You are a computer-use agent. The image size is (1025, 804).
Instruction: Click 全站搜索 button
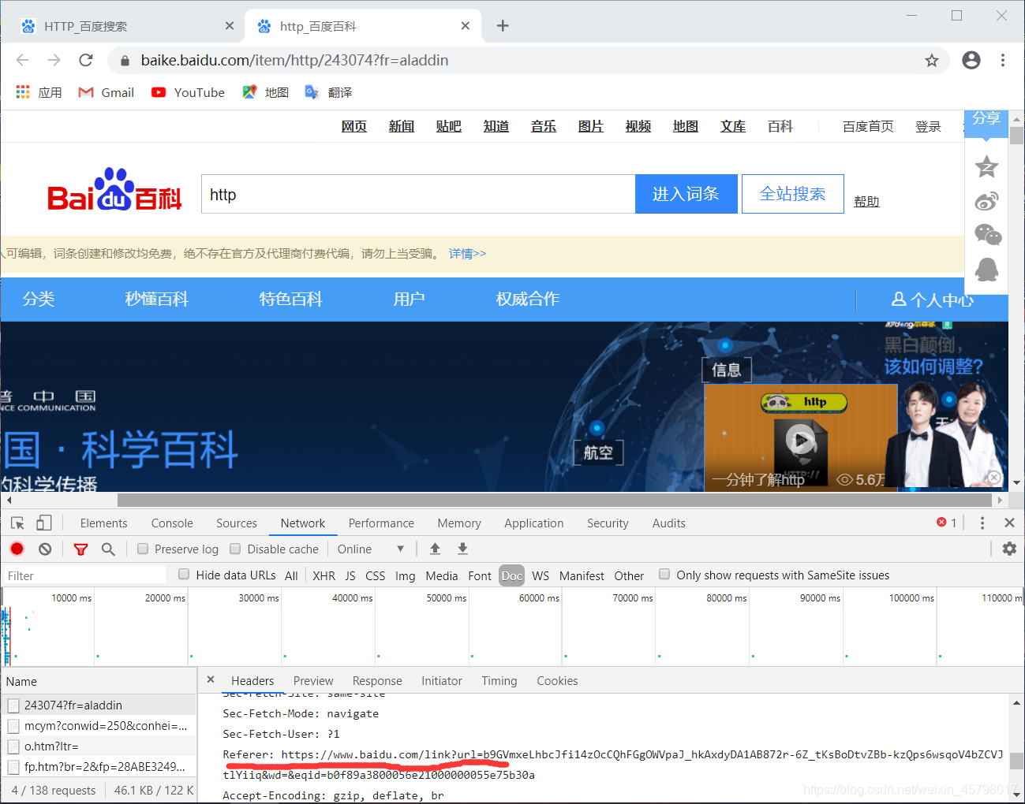[x=793, y=194]
